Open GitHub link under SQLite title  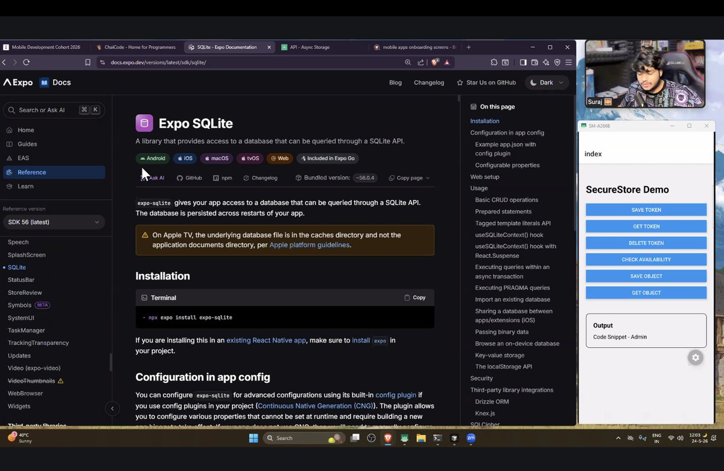pyautogui.click(x=189, y=178)
